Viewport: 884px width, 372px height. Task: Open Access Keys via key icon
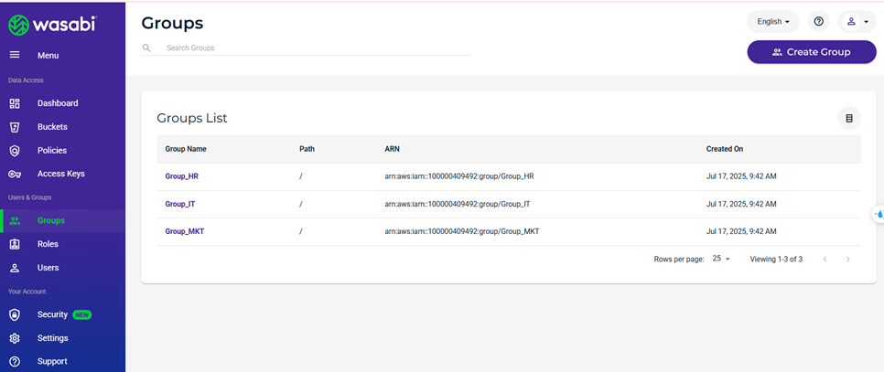15,174
